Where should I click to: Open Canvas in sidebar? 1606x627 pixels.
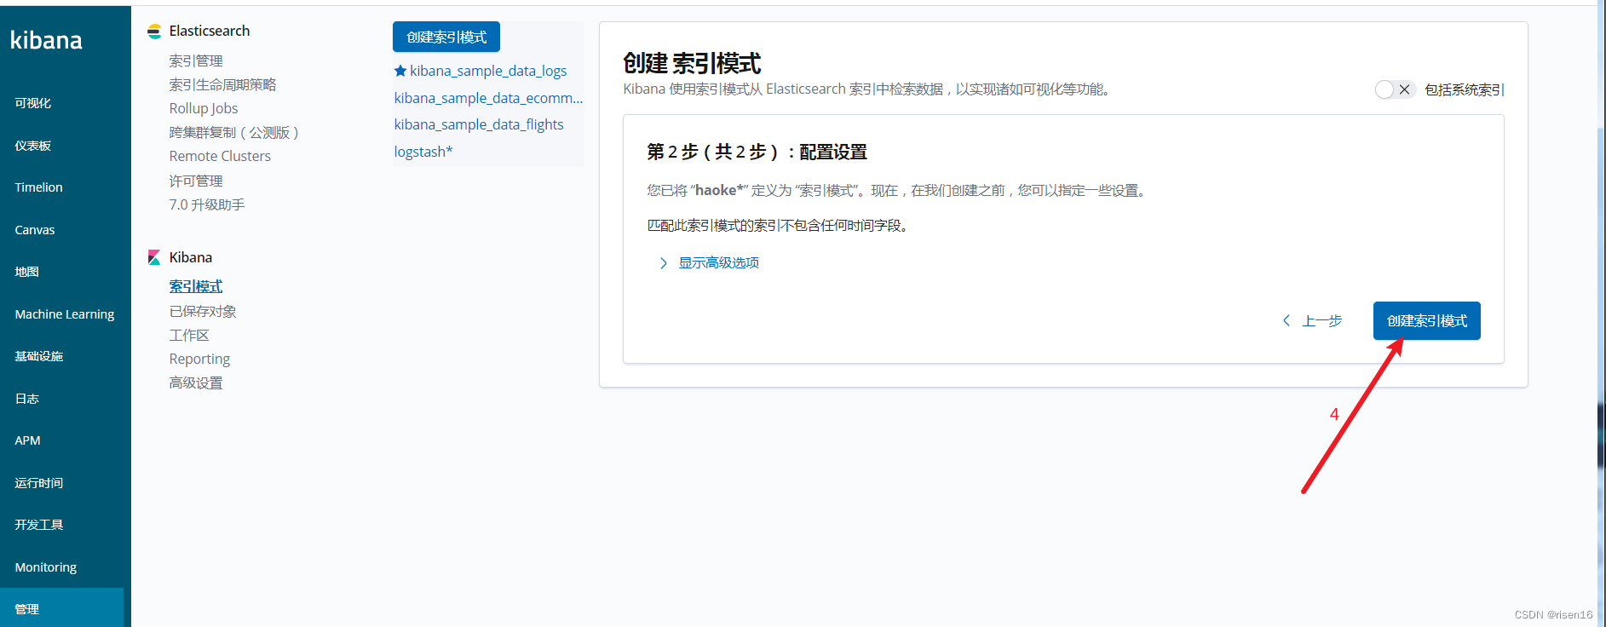(34, 230)
